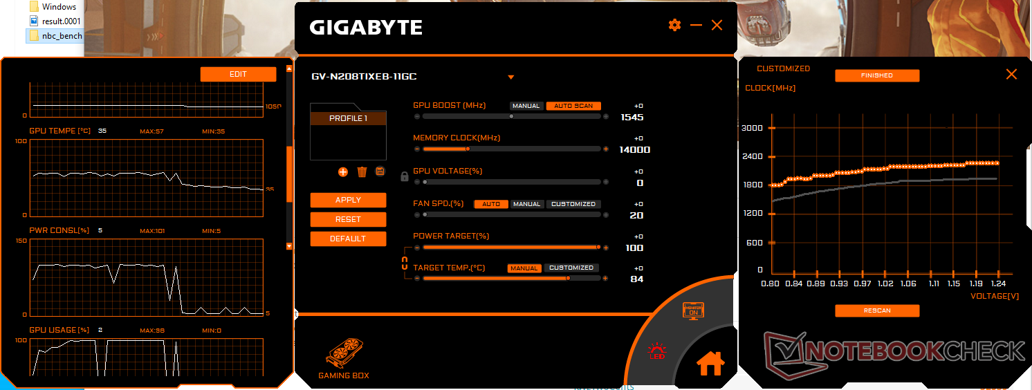Click the Gaming Box device icon
The image size is (1032, 390).
(x=344, y=353)
